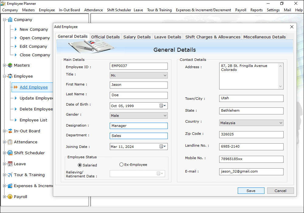Click the Expenses wallet icon
Screen dimensions: 304x213
point(10,186)
